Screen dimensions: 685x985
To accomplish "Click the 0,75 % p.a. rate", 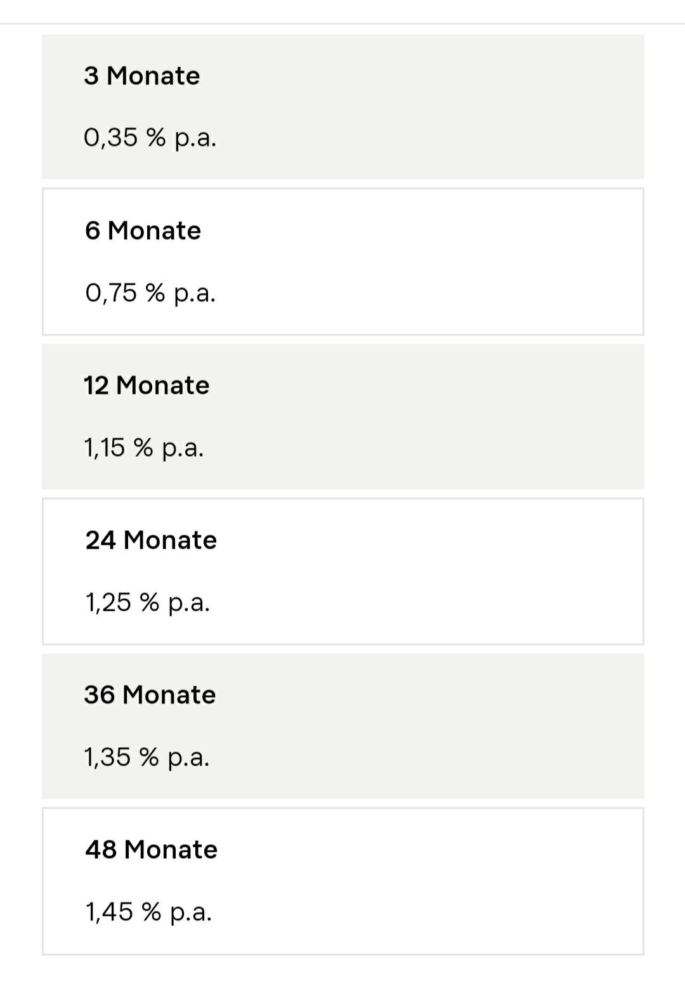I will click(150, 293).
